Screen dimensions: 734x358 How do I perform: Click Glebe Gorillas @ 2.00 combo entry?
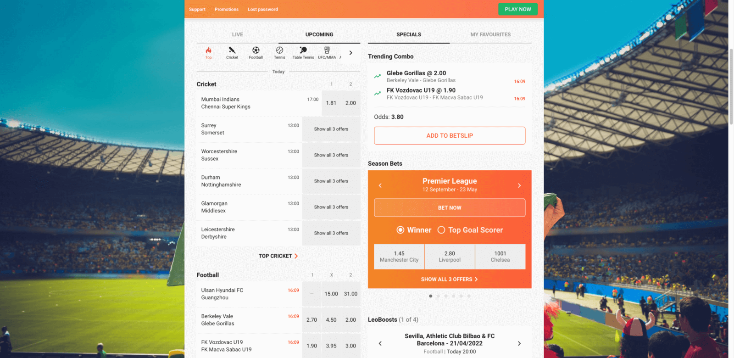[450, 76]
